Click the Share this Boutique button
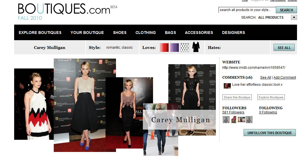Image resolution: width=299 pixels, height=161 pixels. pos(237,97)
